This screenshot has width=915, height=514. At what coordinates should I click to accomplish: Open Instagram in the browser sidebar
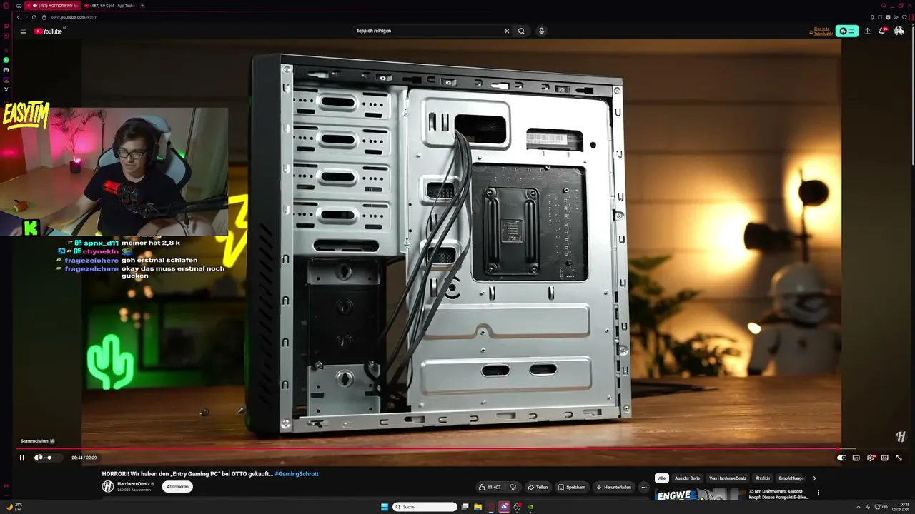point(6,80)
